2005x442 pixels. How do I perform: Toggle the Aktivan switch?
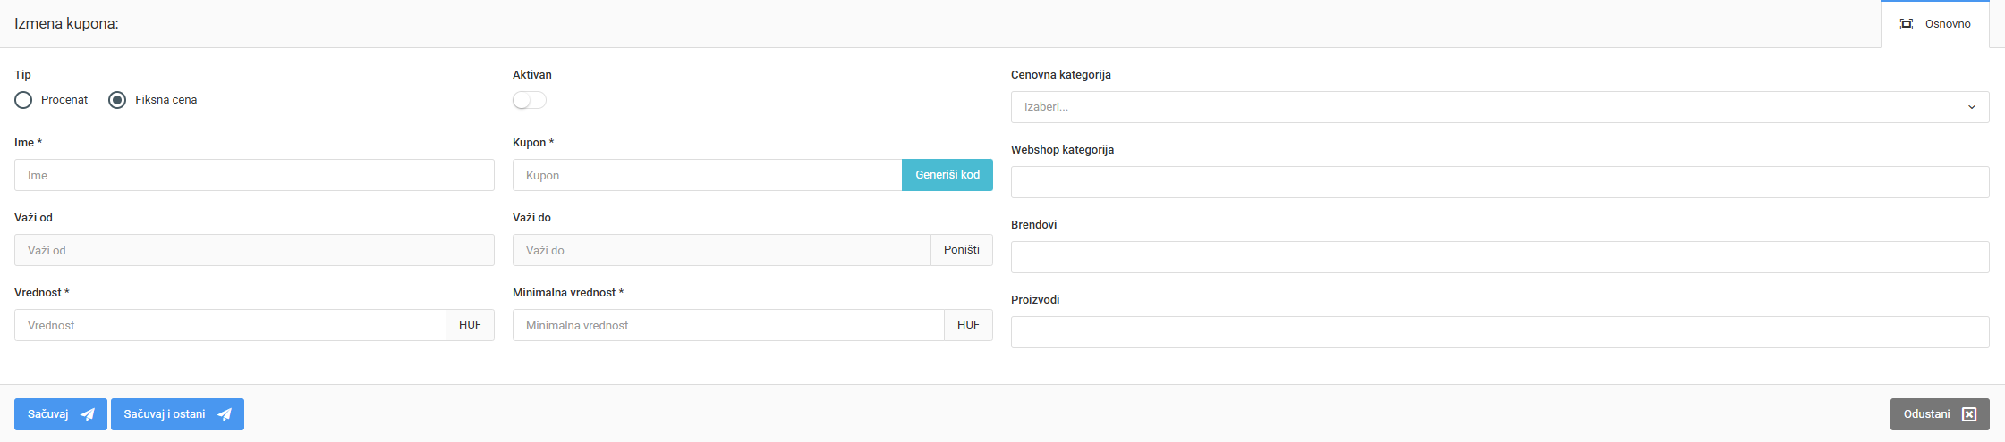pyautogui.click(x=530, y=100)
